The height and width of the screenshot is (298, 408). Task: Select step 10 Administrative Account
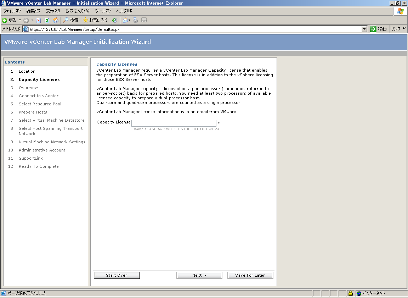click(x=42, y=150)
